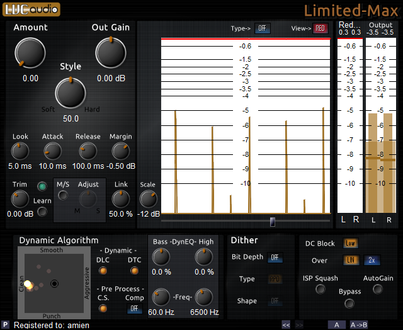
Task: Click the Style value 50.0
Action: [x=71, y=118]
